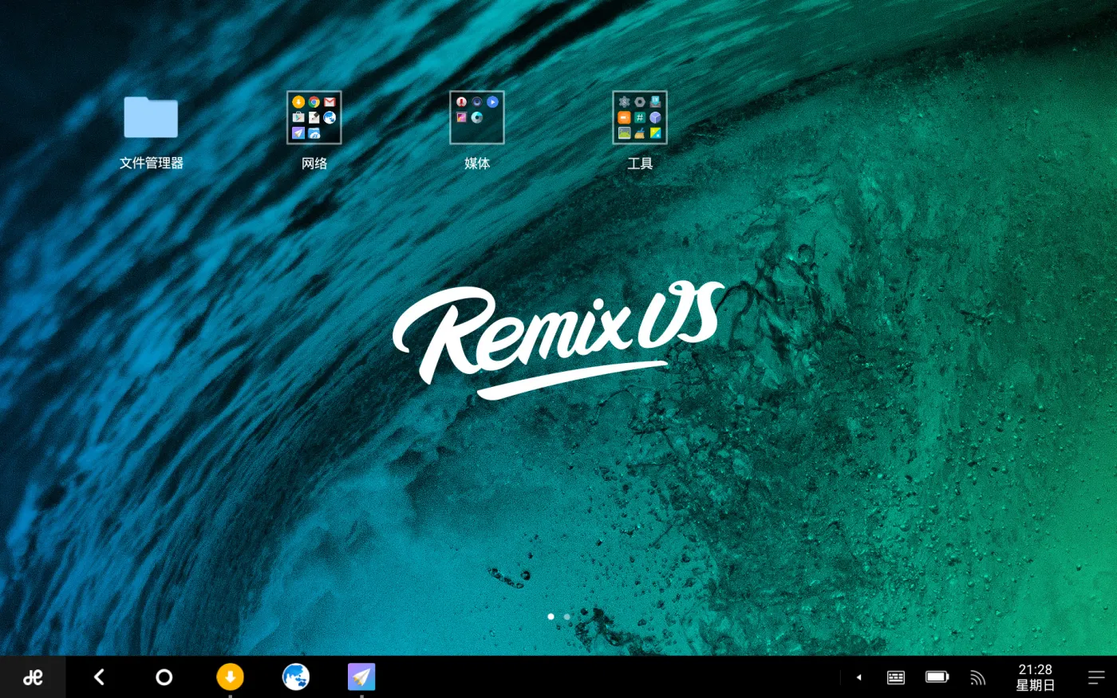Click the Chrome icon inside 网络 folder
The height and width of the screenshot is (698, 1117).
(x=314, y=102)
